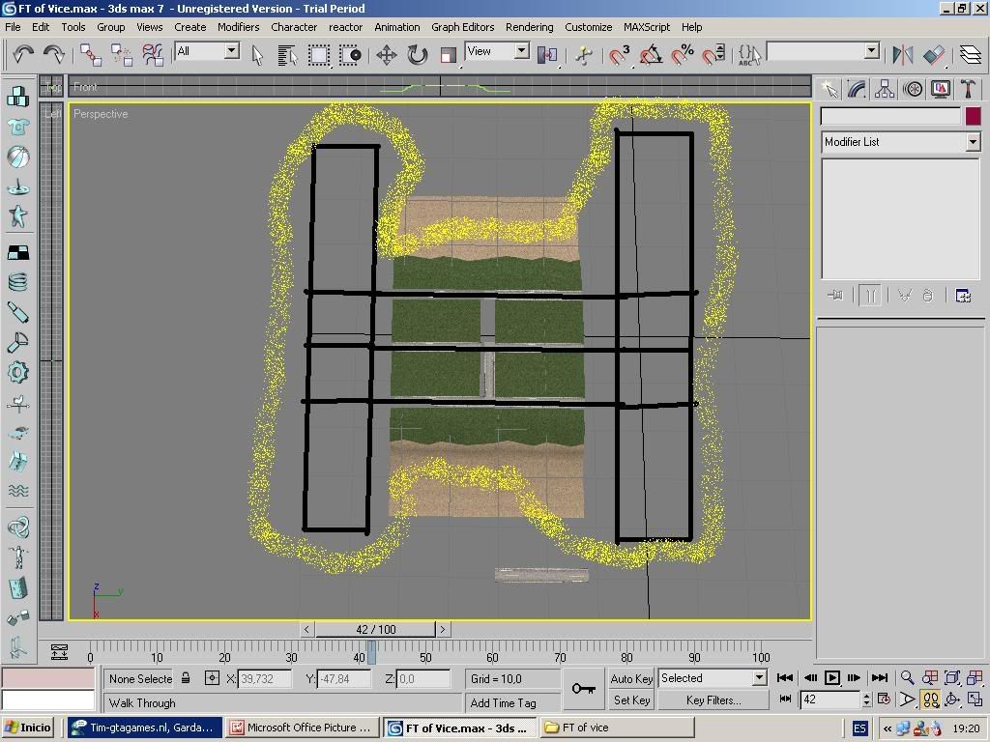Click the reactor spring icon in left toolbar
This screenshot has height=742, width=990.
(17, 282)
